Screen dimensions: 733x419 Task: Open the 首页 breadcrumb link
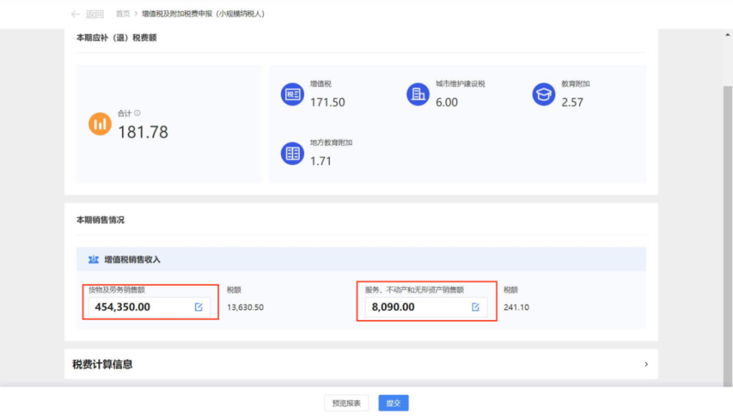click(123, 14)
